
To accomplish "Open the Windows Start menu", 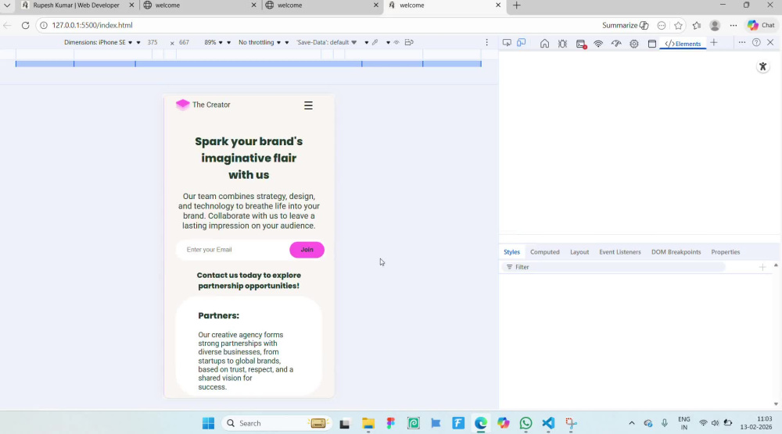I will [209, 423].
